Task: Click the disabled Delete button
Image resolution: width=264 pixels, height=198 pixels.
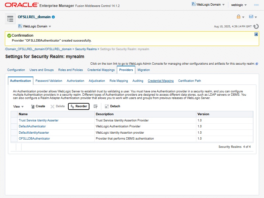Action: pos(57,106)
